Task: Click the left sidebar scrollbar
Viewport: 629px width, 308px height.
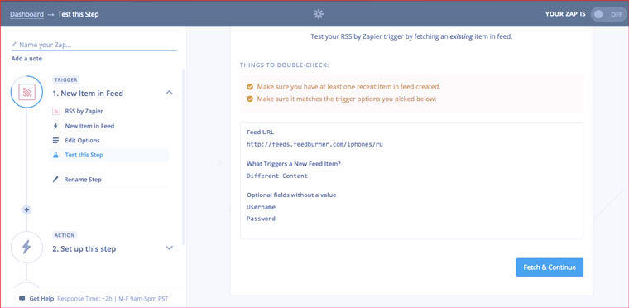Action: pyautogui.click(x=184, y=156)
